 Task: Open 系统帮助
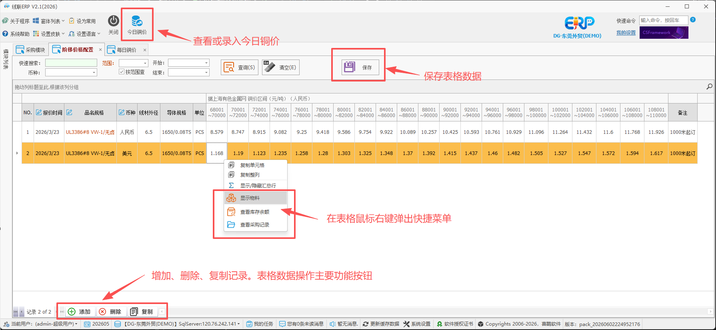[x=16, y=34]
